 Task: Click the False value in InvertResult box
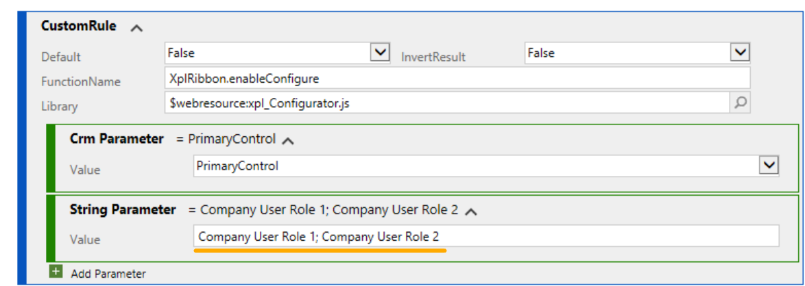[x=541, y=53]
